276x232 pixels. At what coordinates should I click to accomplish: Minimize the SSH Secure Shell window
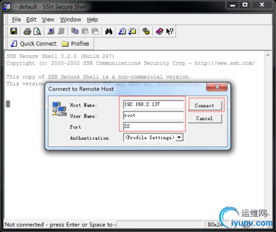pyautogui.click(x=232, y=5)
